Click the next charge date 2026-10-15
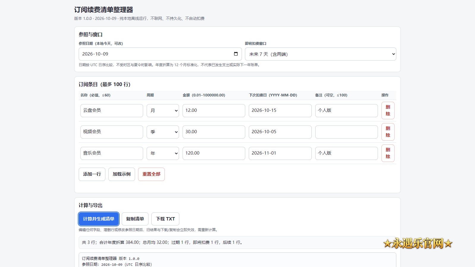The height and width of the screenshot is (267, 475). tap(280, 110)
